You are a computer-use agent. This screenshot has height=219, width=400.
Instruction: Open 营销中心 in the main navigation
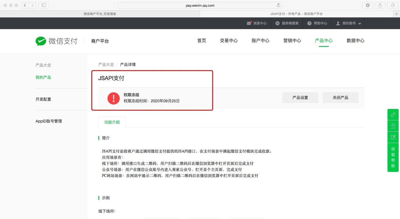[292, 40]
